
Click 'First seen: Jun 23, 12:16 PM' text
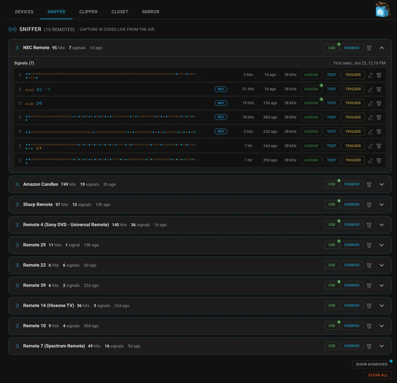pos(359,63)
